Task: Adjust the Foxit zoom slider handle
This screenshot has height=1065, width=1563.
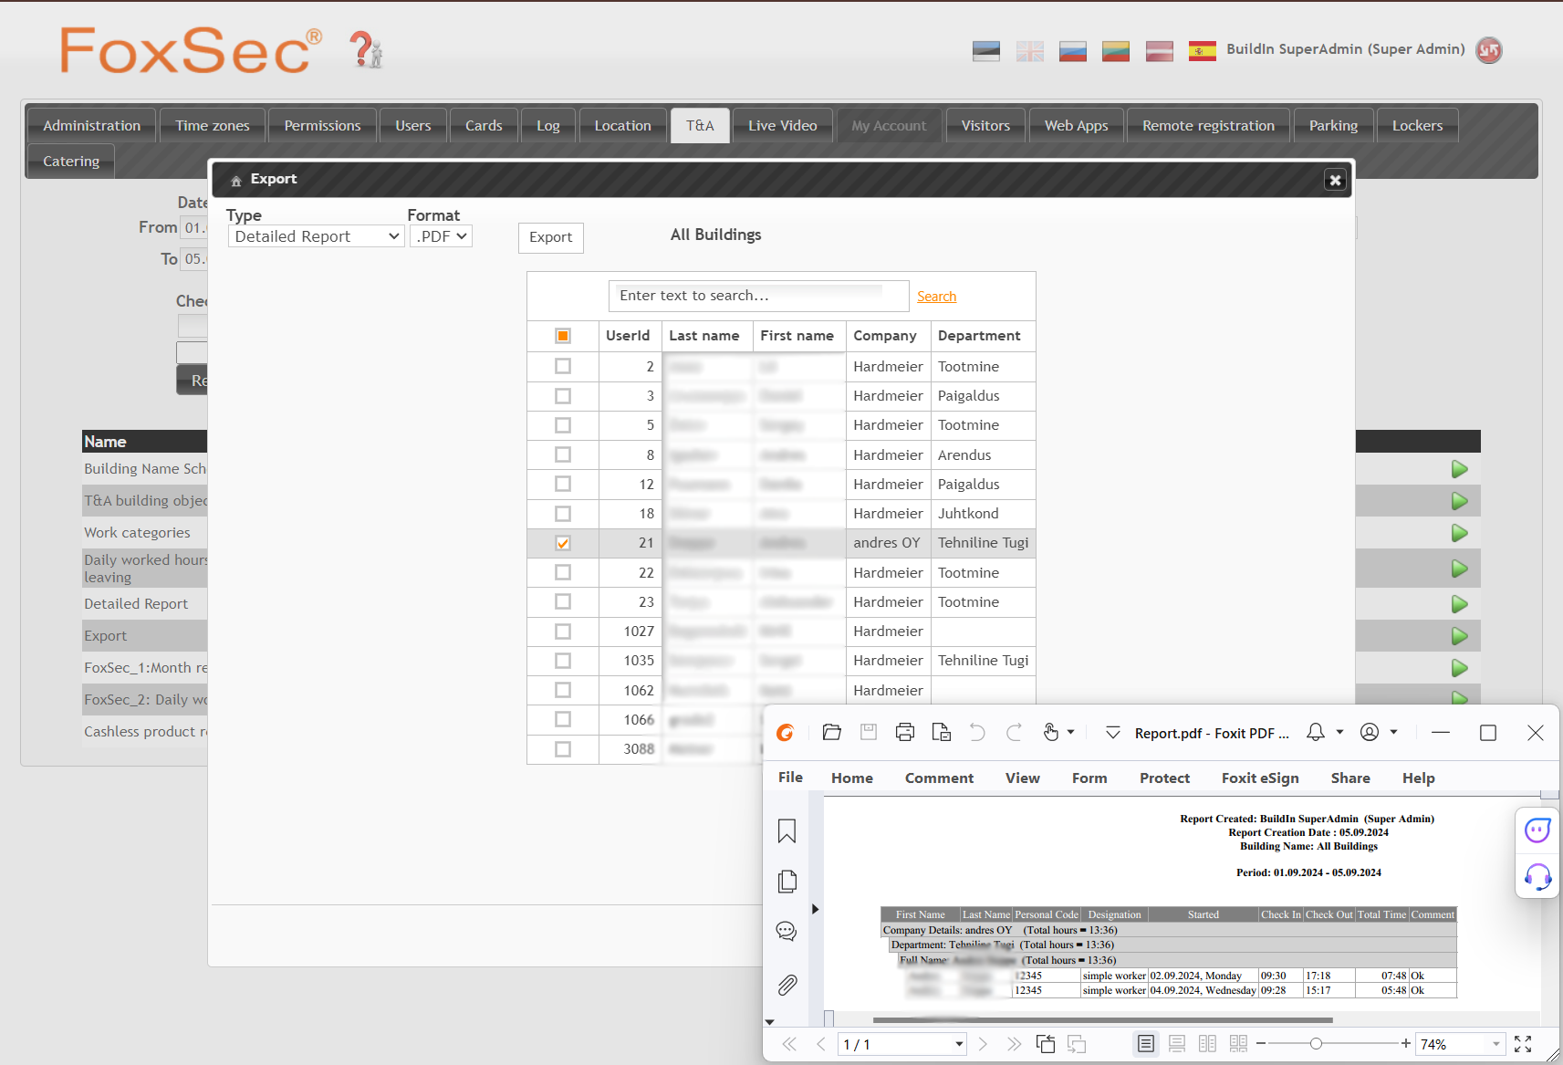Action: 1316,1044
